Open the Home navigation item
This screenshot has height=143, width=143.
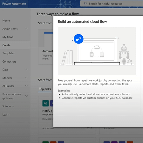coord(6,21)
